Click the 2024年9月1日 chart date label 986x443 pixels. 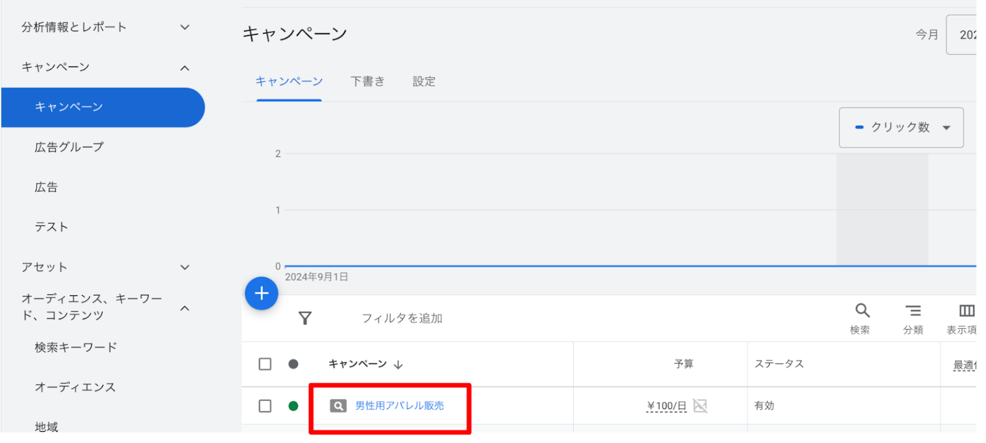click(x=317, y=277)
